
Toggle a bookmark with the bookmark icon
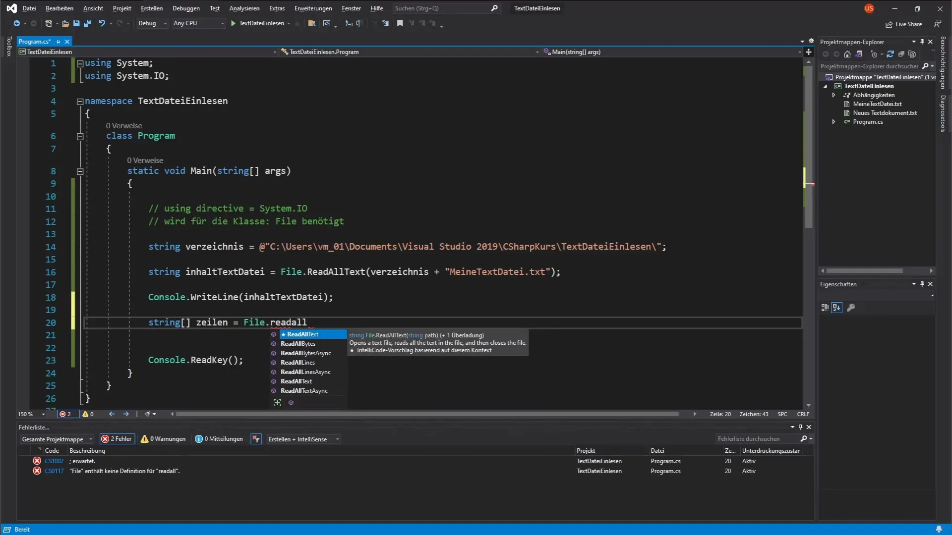(400, 23)
